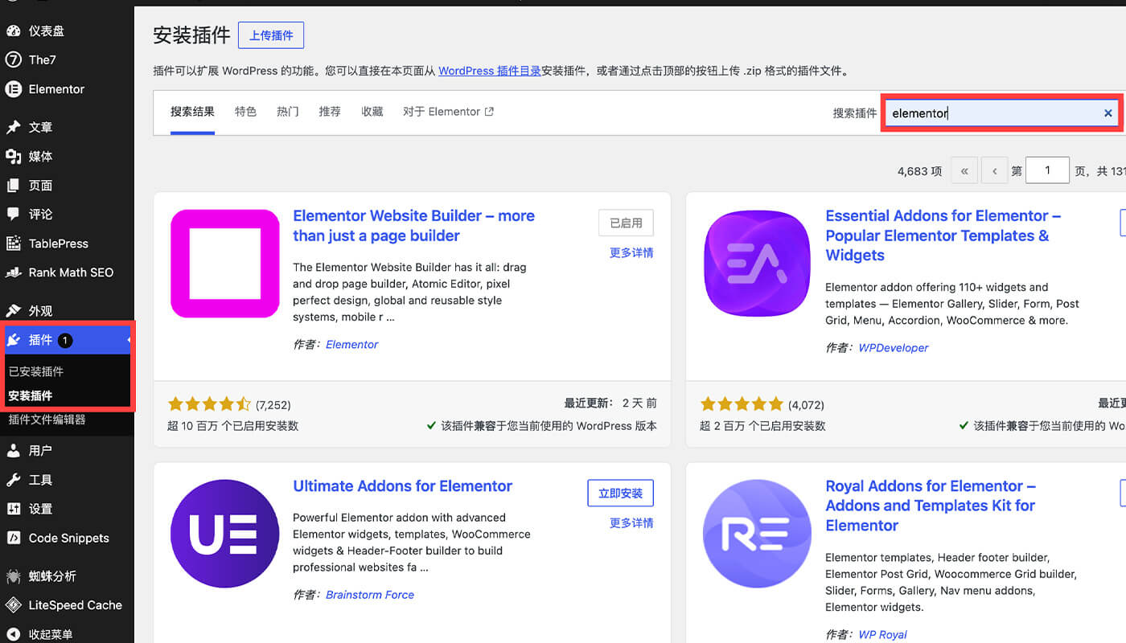
Task: Click the 收起菜单 collapse arrow icon
Action: pos(13,634)
